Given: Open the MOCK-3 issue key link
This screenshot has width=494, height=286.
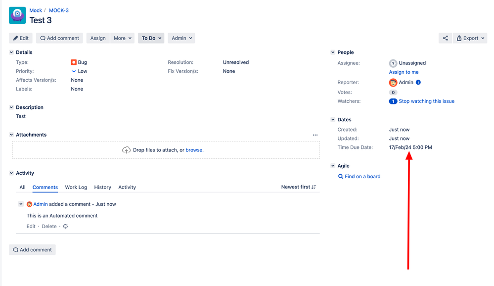Looking at the screenshot, I should pos(59,10).
